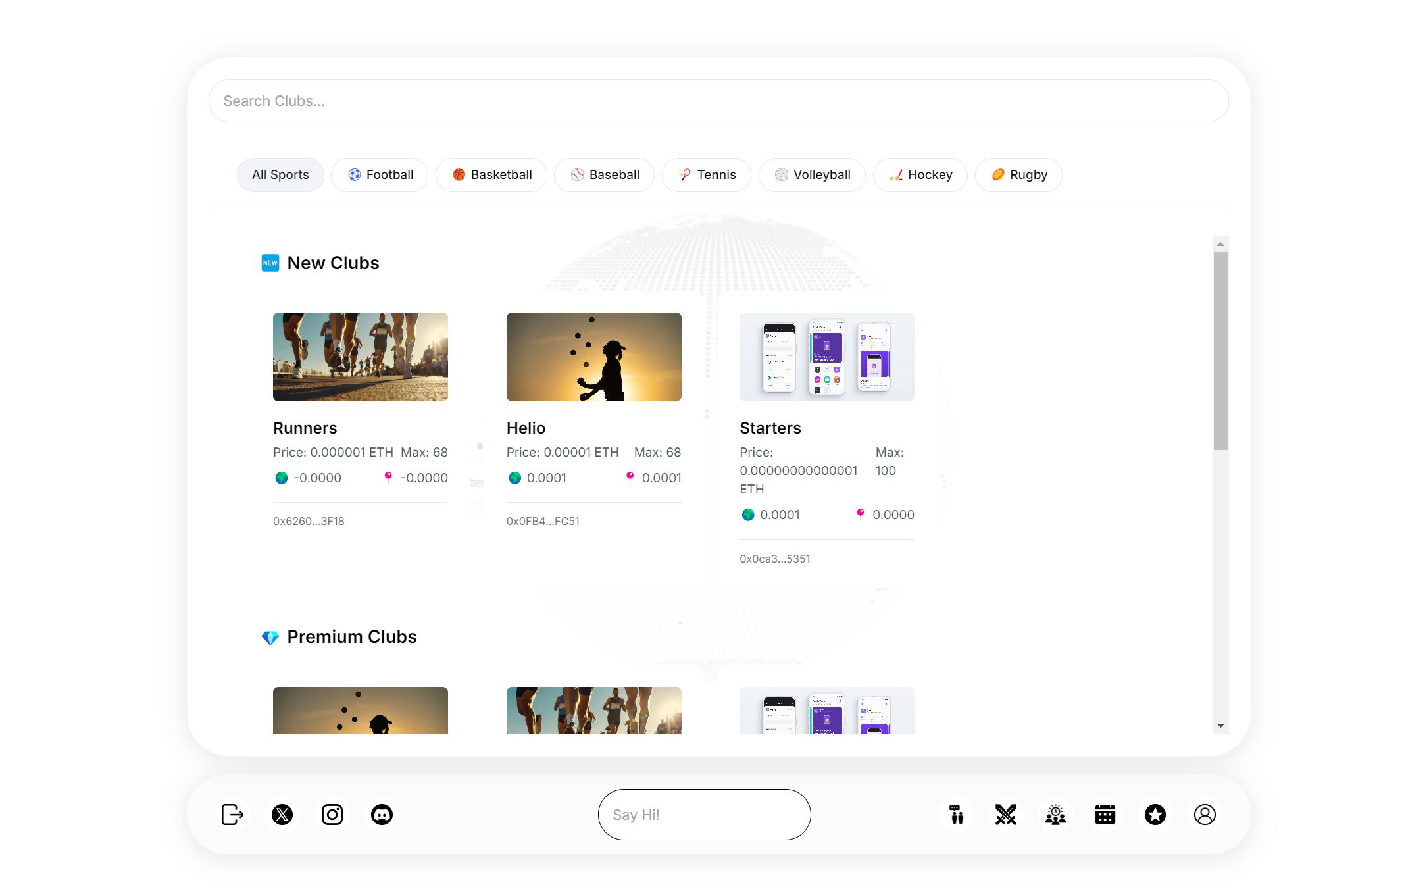Expand the Premium Clubs section
Image resolution: width=1404 pixels, height=885 pixels.
tap(350, 636)
